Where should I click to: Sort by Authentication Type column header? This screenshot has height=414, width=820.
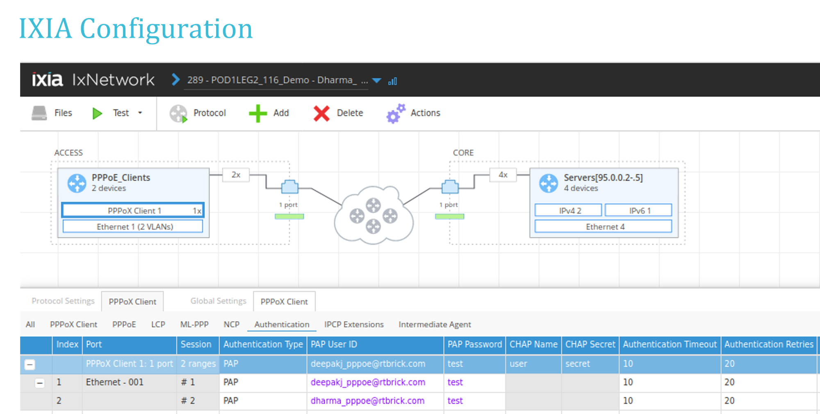263,345
